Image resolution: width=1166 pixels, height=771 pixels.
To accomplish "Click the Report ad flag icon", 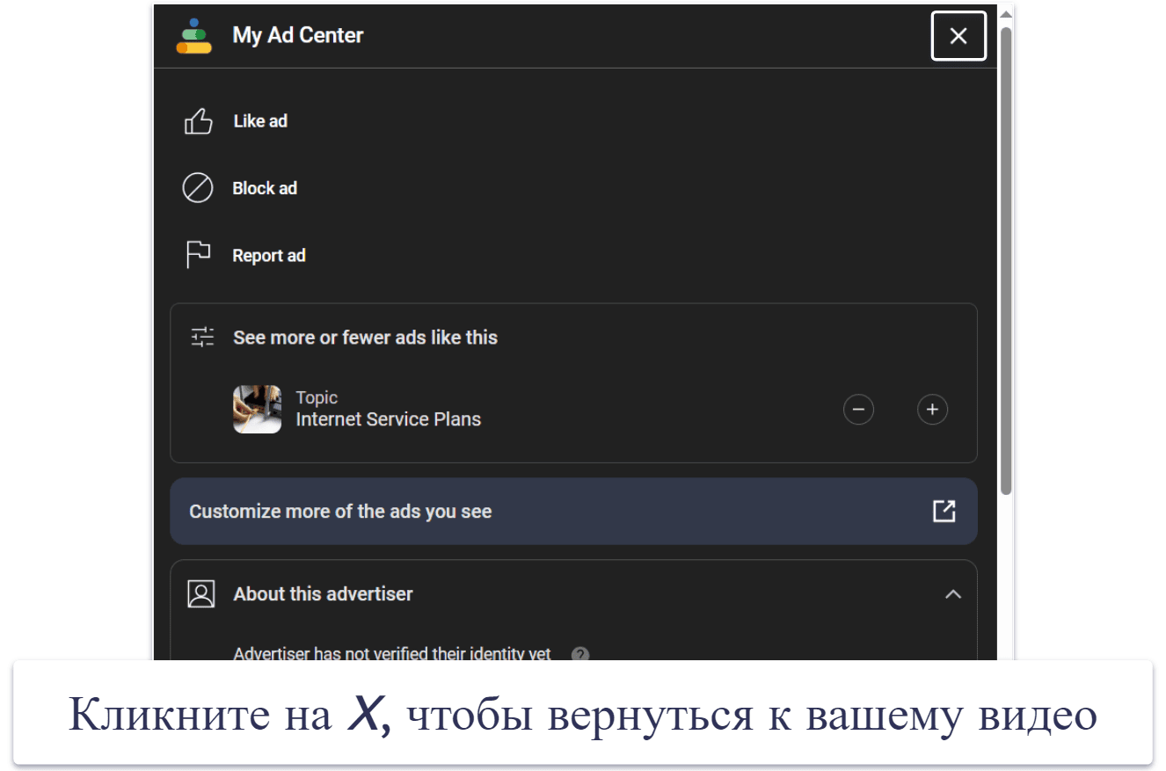I will 198,255.
